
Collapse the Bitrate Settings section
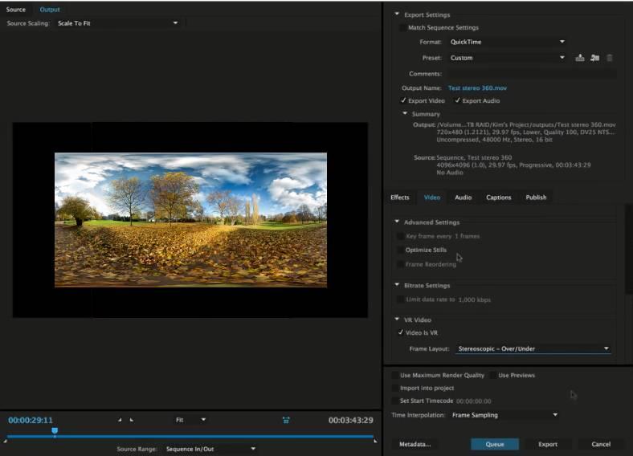397,285
